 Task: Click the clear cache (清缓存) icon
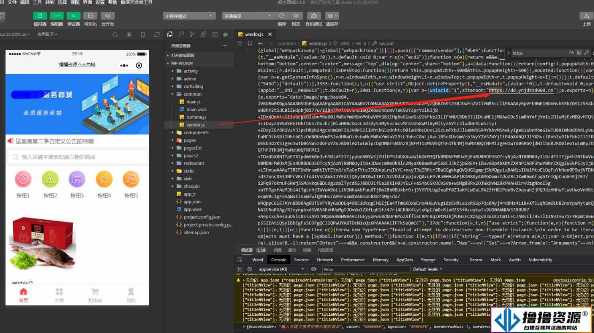[x=332, y=16]
